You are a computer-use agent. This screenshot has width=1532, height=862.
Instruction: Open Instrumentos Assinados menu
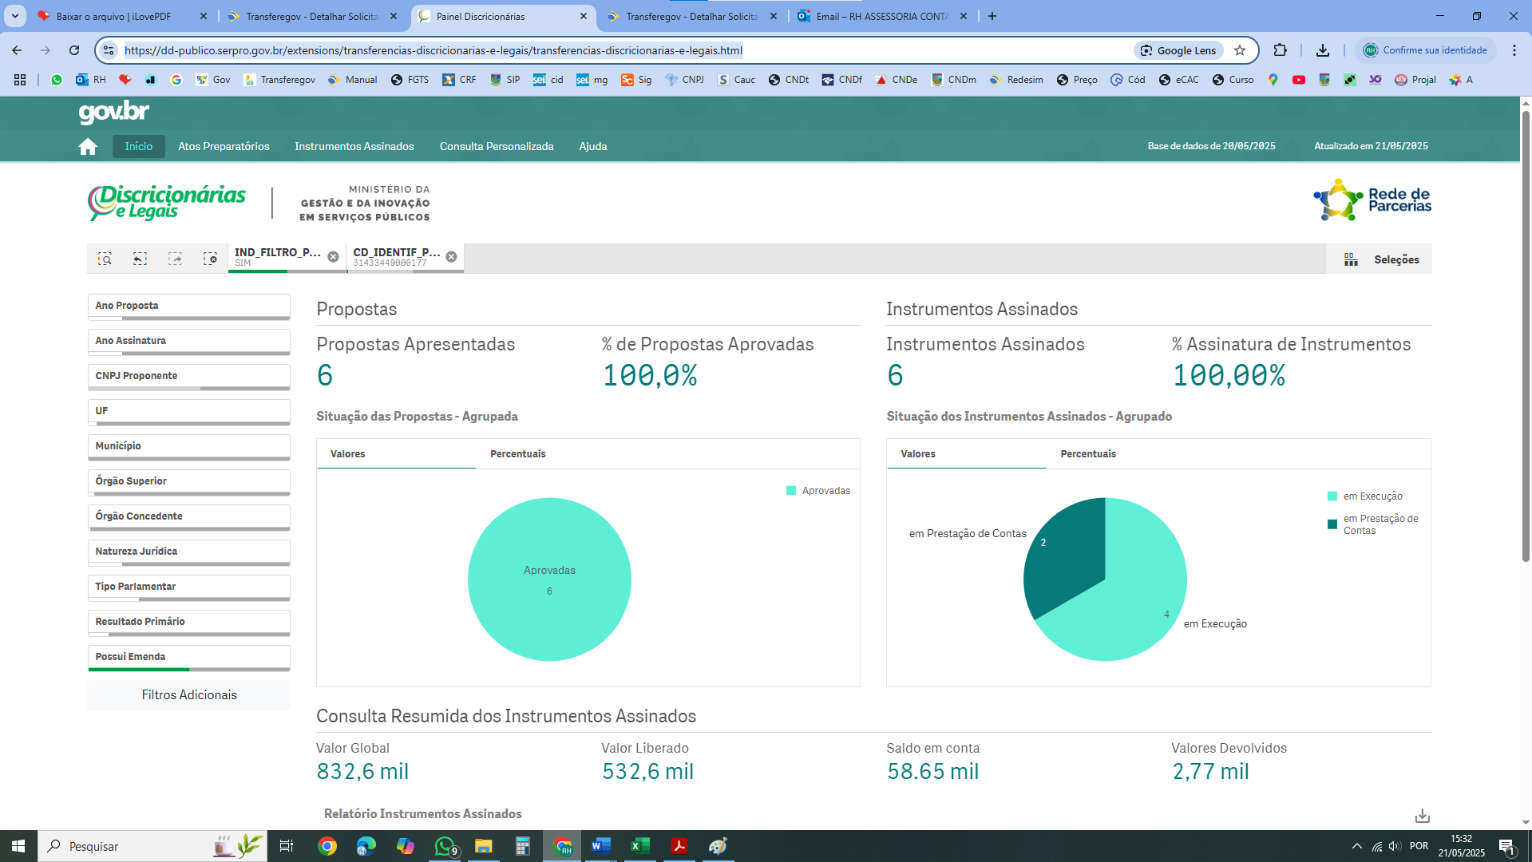354,146
